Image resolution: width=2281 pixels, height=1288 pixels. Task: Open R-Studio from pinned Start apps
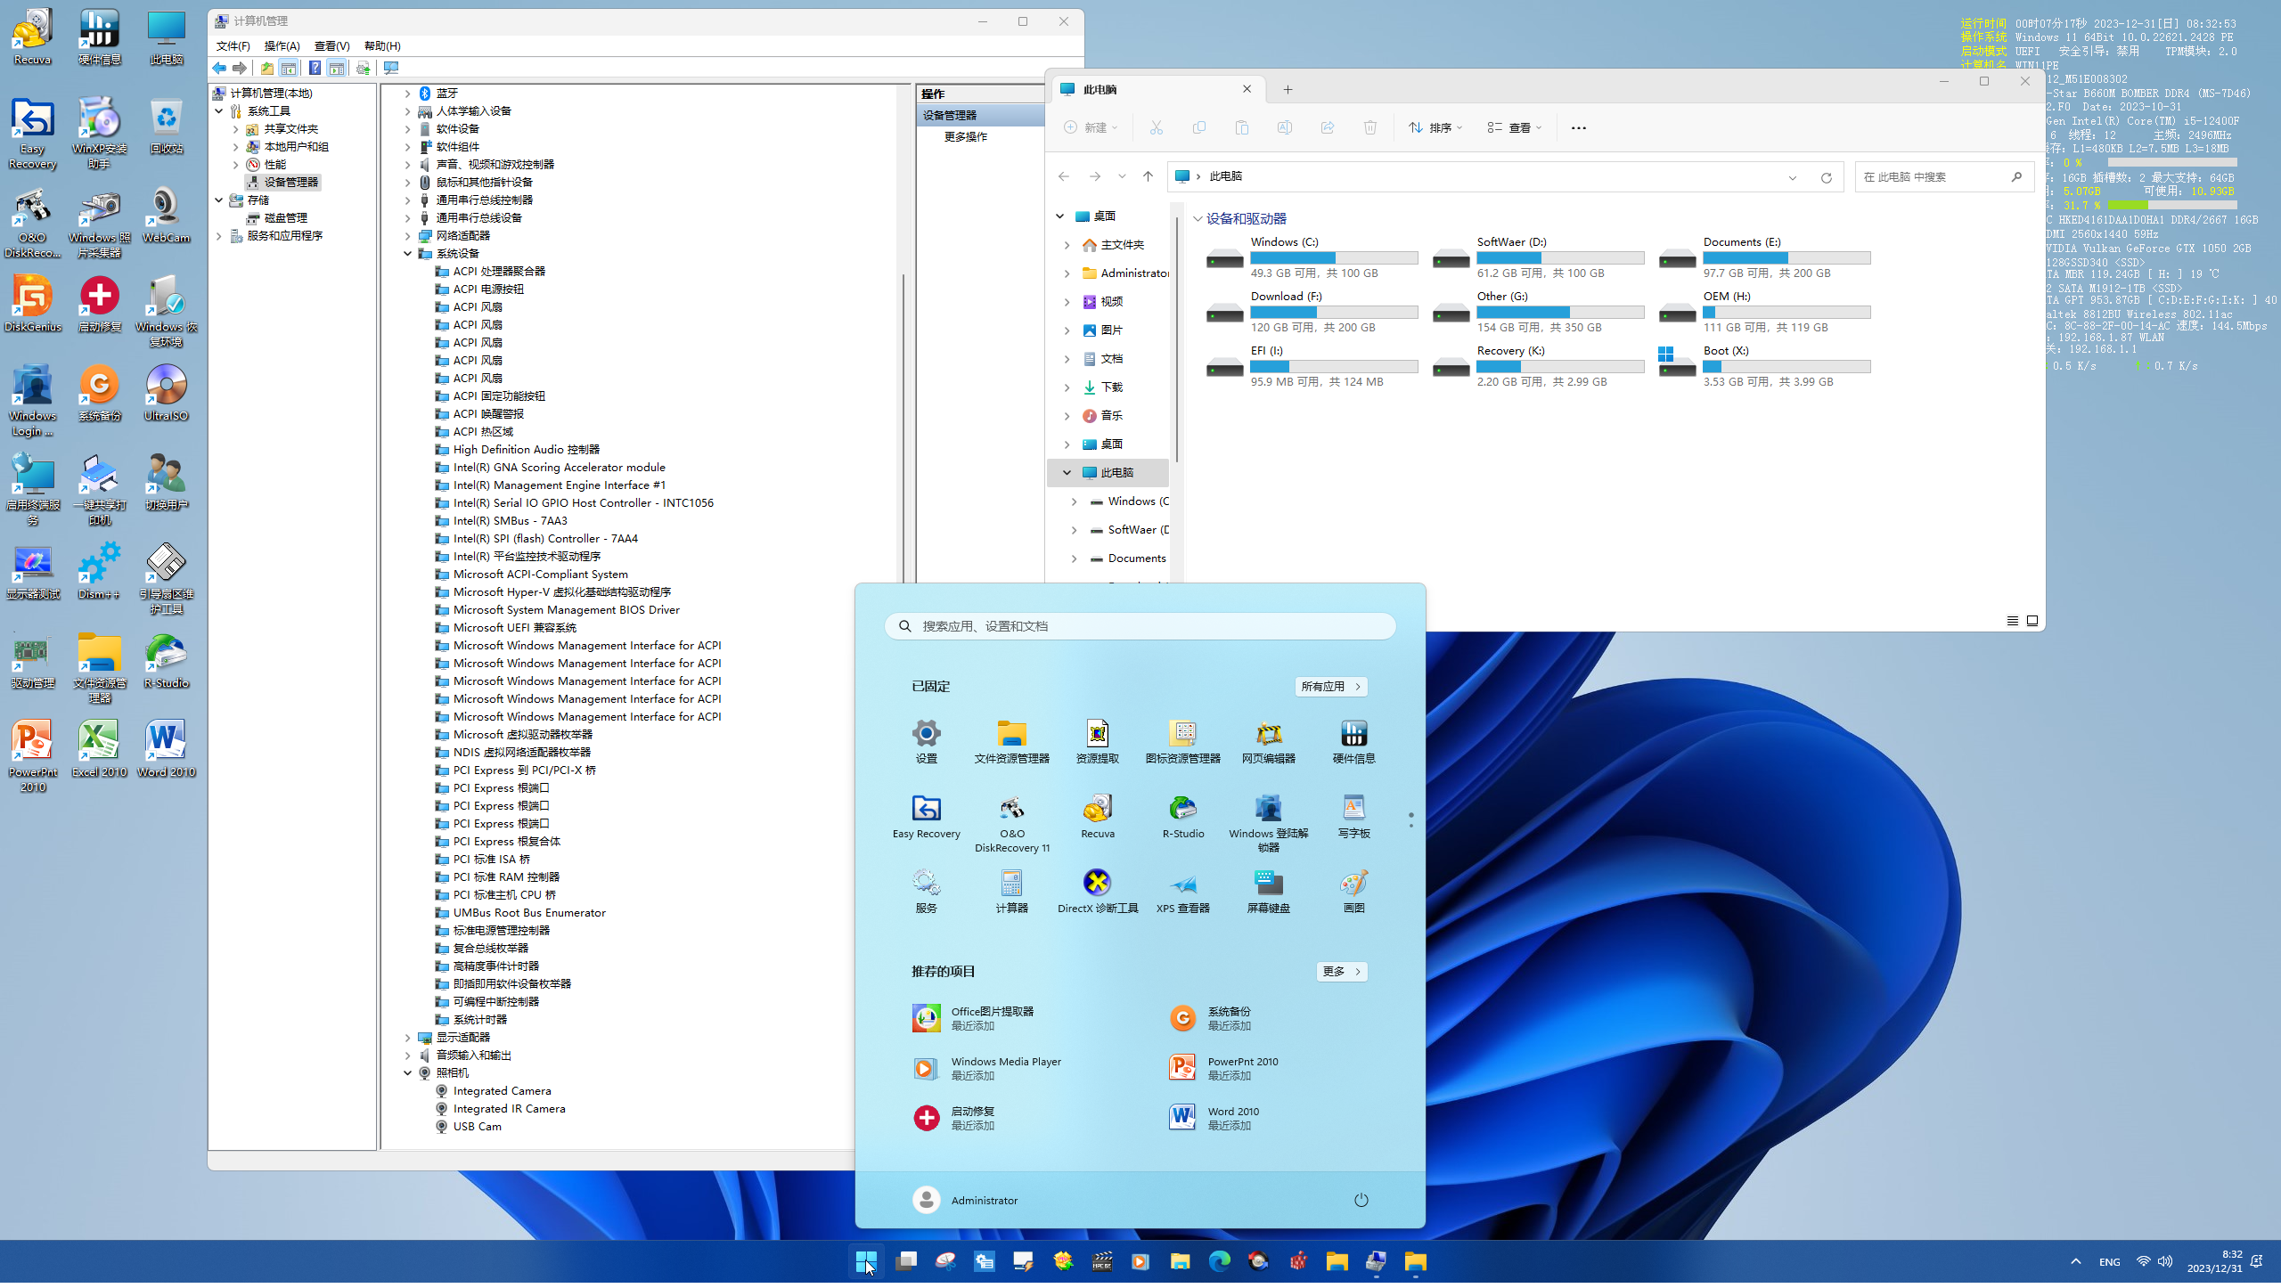pyautogui.click(x=1182, y=816)
